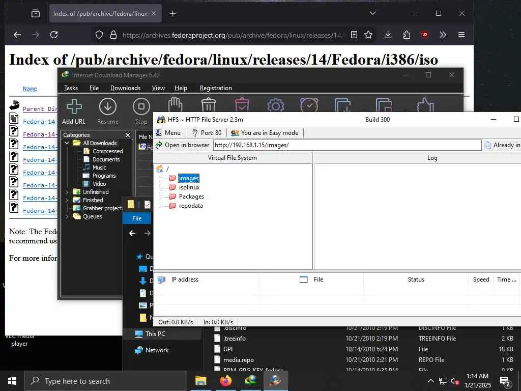Click 'Already in' clipboard button in HFS
This screenshot has width=521, height=391.
coord(502,145)
